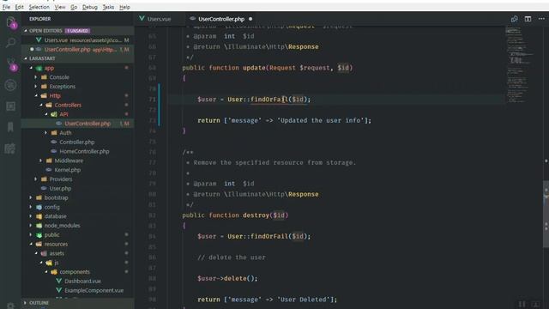Open the Tasks menu

click(x=108, y=7)
